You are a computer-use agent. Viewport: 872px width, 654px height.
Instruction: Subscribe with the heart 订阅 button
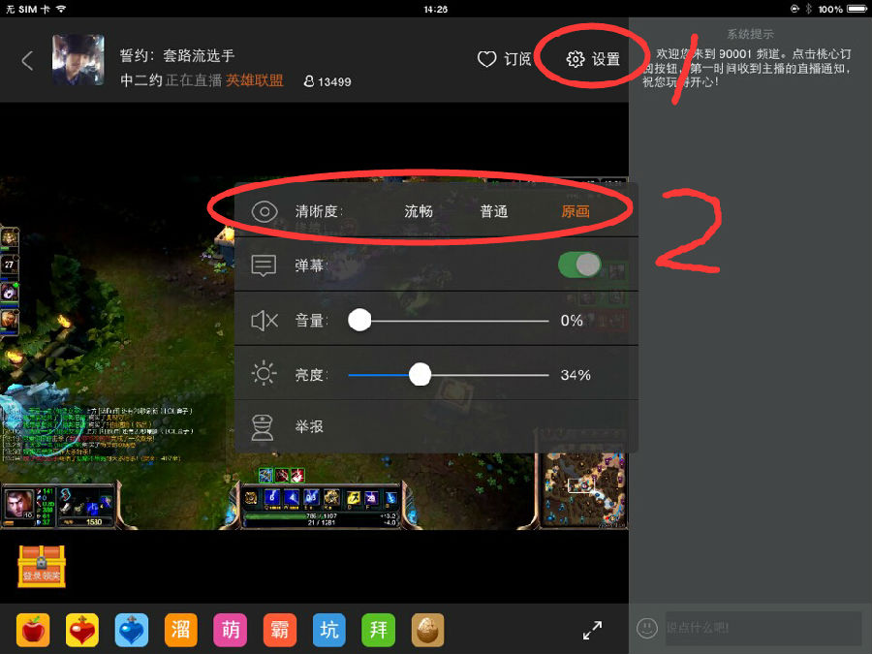[505, 59]
